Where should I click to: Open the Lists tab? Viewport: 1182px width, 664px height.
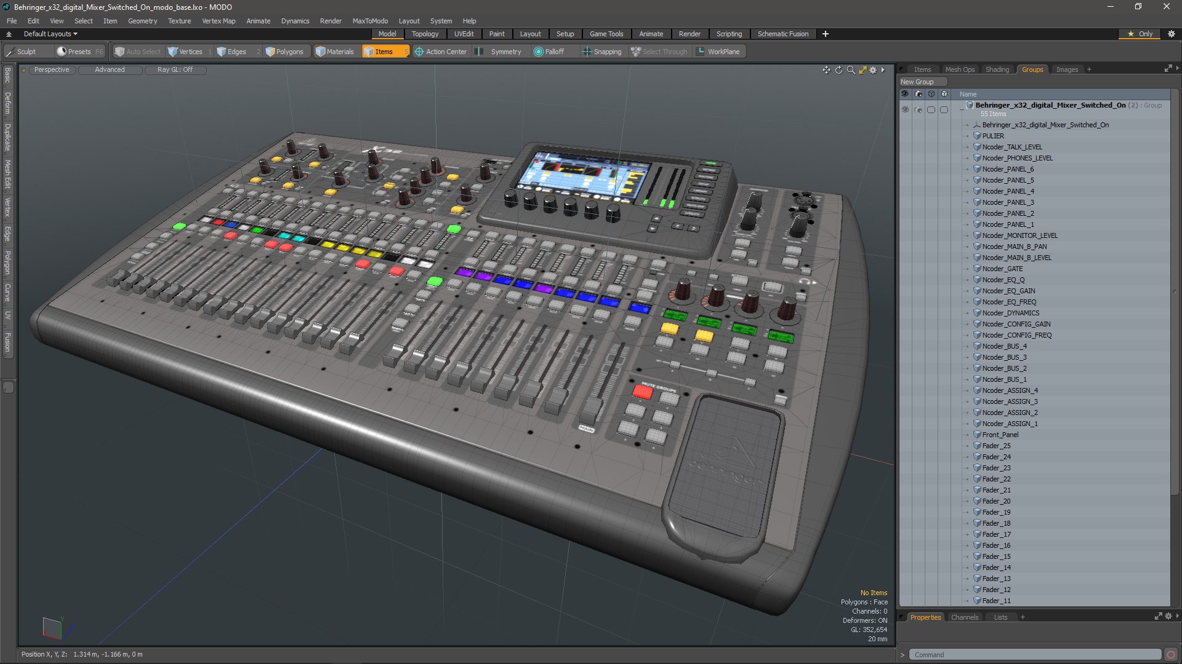point(1000,617)
